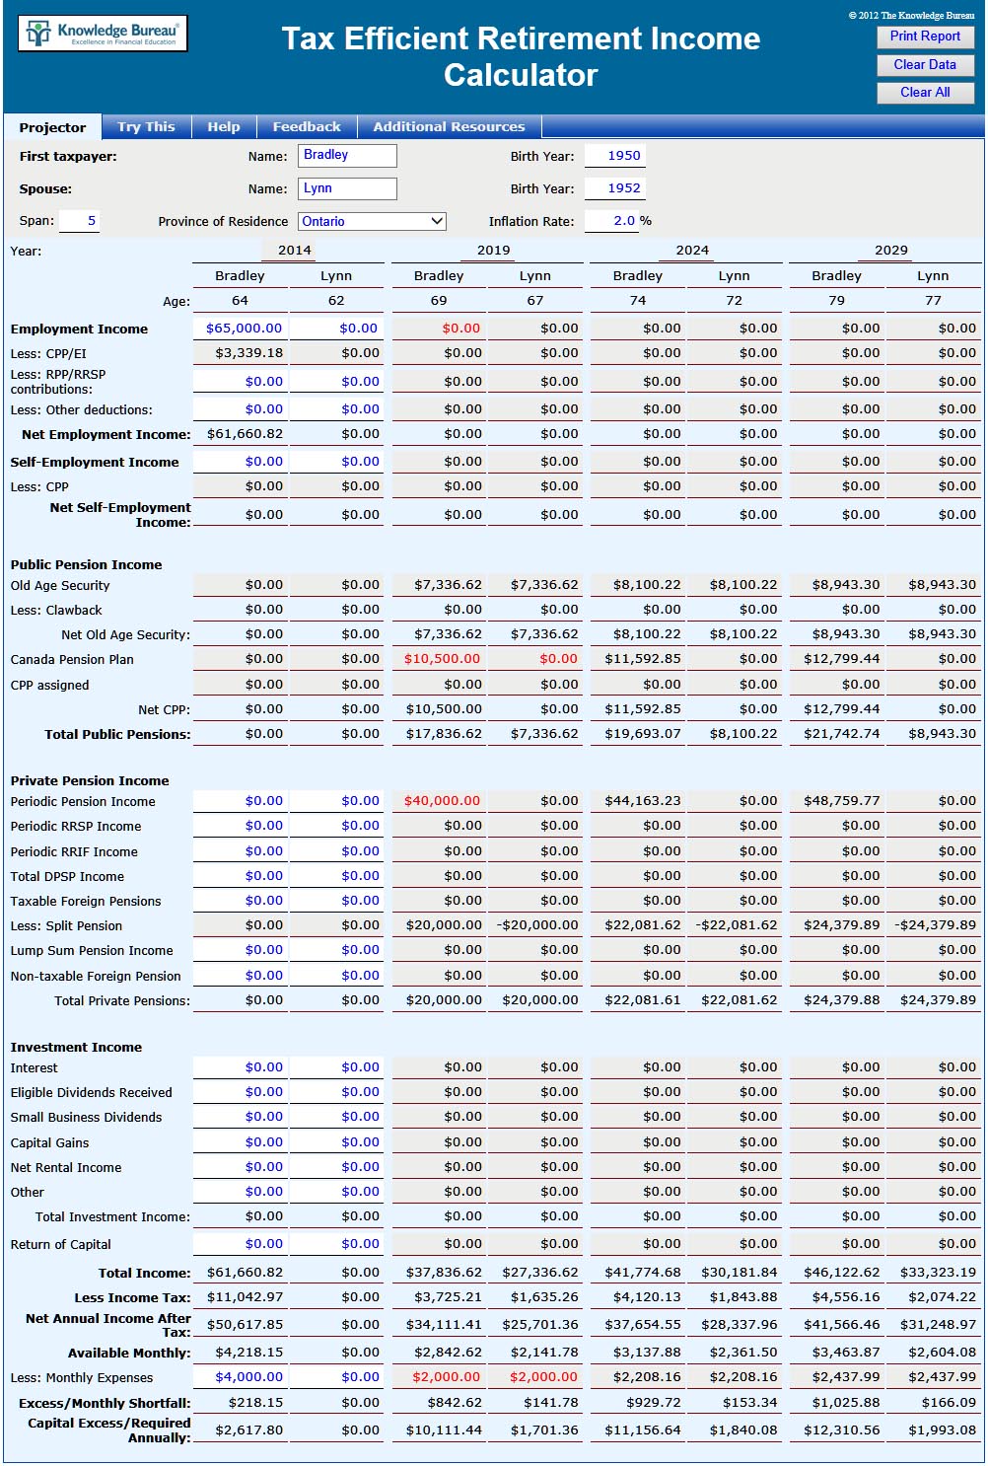
Task: Click the 2029 year column header
Action: 891,251
